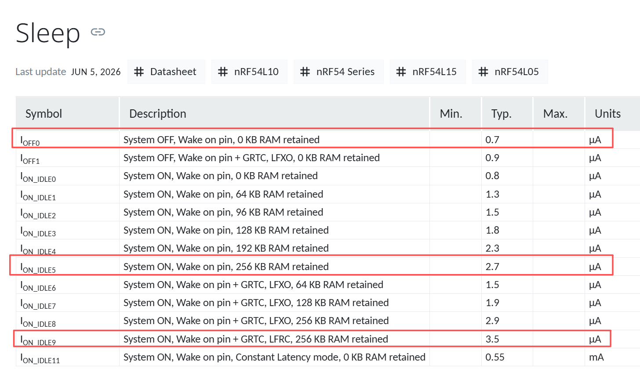Click the Constant Latency mode description
The height and width of the screenshot is (379, 640).
[274, 357]
